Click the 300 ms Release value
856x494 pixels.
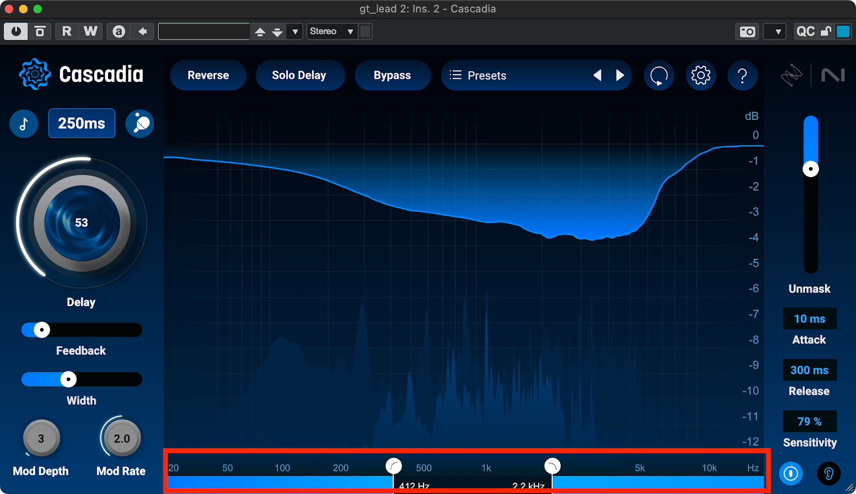click(809, 370)
